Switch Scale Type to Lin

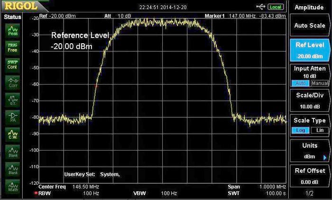[319, 130]
